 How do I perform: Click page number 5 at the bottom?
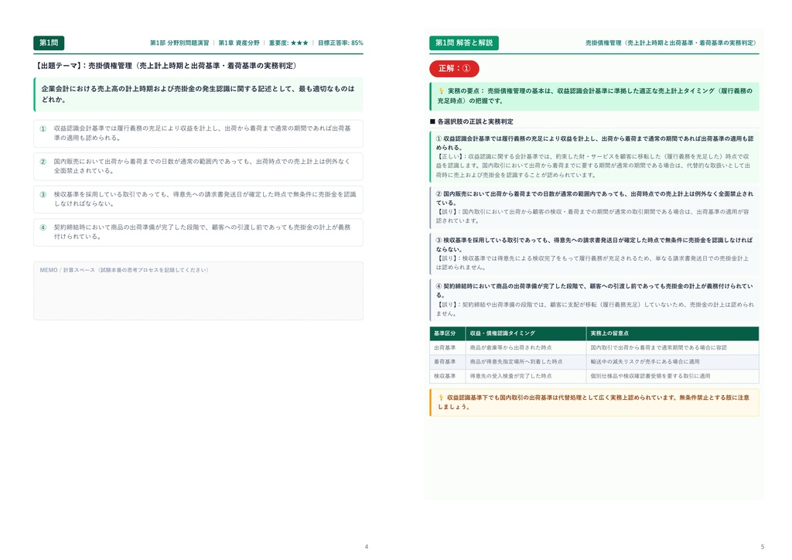pos(762,547)
